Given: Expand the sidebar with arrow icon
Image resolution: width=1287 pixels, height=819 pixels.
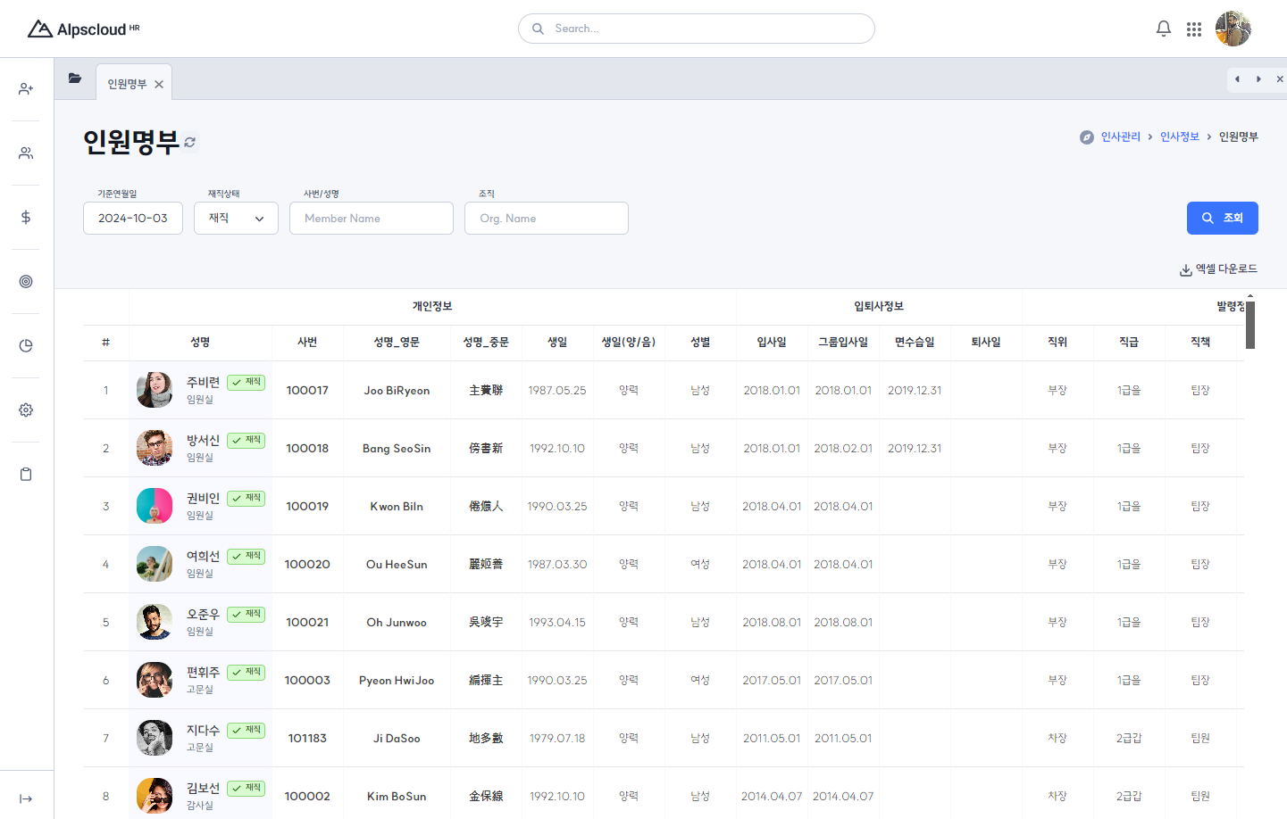Looking at the screenshot, I should 26,798.
